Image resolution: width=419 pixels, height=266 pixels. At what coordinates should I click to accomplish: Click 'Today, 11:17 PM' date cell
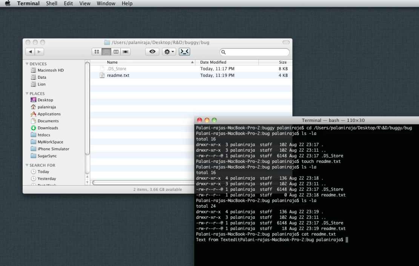point(217,68)
